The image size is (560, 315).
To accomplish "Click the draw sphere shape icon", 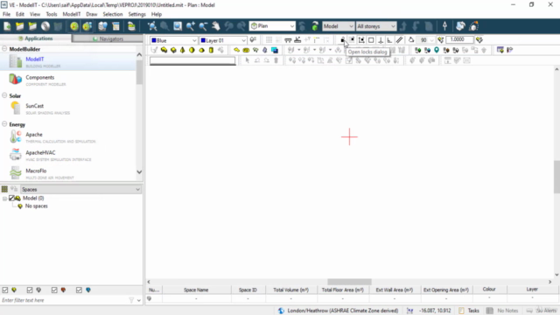I will (192, 51).
